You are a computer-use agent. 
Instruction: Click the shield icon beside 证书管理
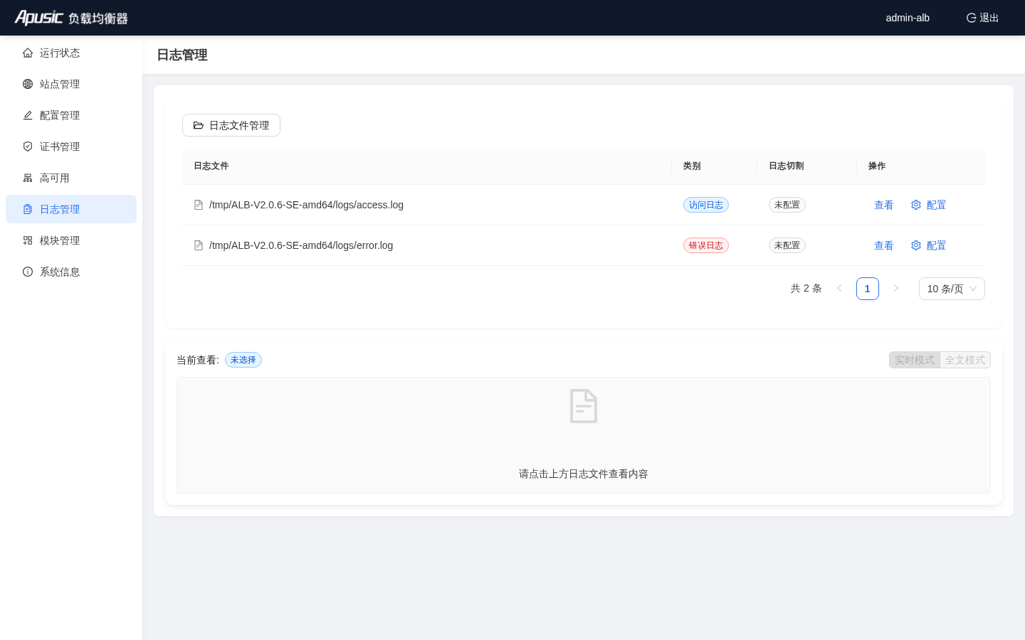(x=28, y=146)
